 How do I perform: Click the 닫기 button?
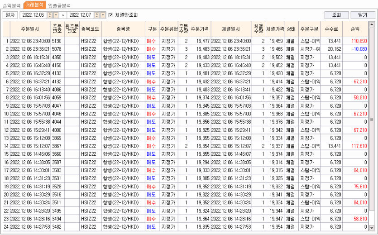click(363, 15)
